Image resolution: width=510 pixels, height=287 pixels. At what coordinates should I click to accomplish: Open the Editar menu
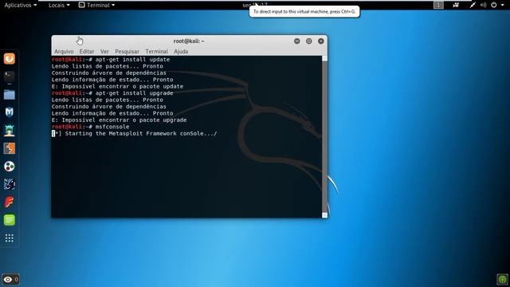(x=87, y=51)
